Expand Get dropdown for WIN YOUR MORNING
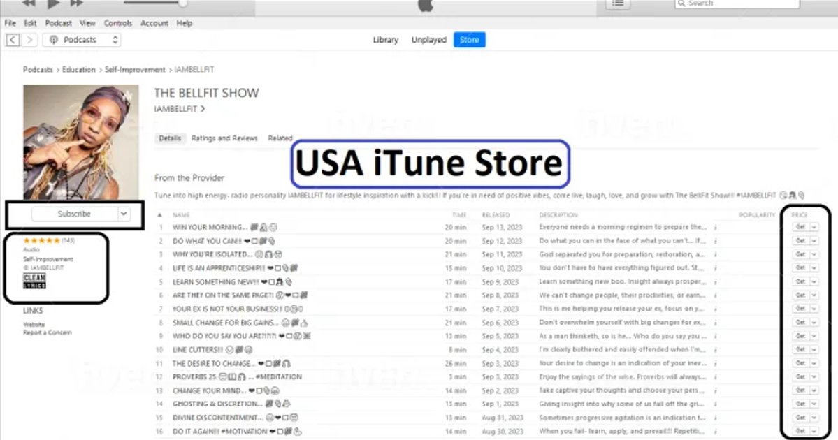Screen dimensions: 838x440 coord(814,227)
